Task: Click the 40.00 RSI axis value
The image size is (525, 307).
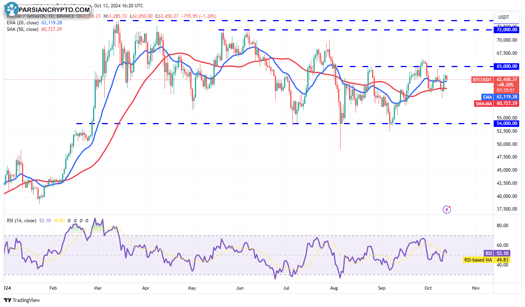Action: coord(502,265)
